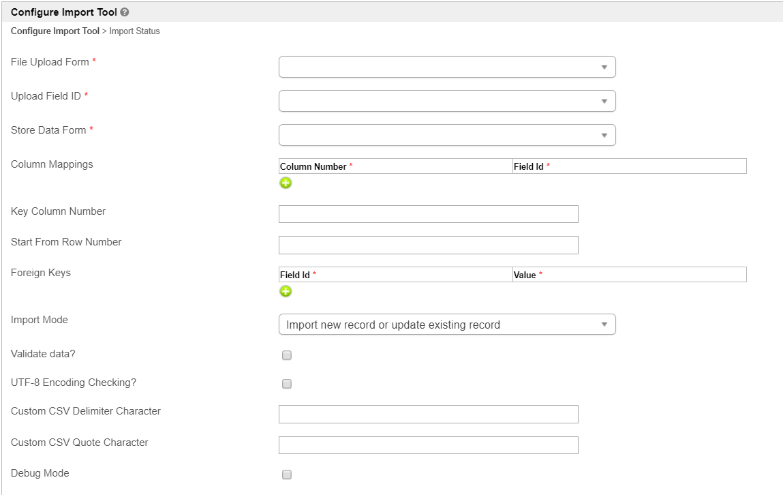This screenshot has height=495, width=783.
Task: Click the Column Number header in Column Mappings
Action: tap(313, 166)
